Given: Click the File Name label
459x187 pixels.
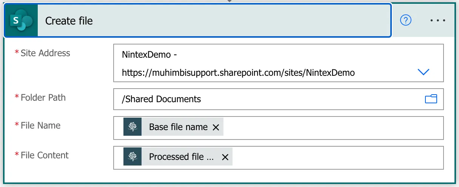Looking at the screenshot, I should (x=40, y=126).
